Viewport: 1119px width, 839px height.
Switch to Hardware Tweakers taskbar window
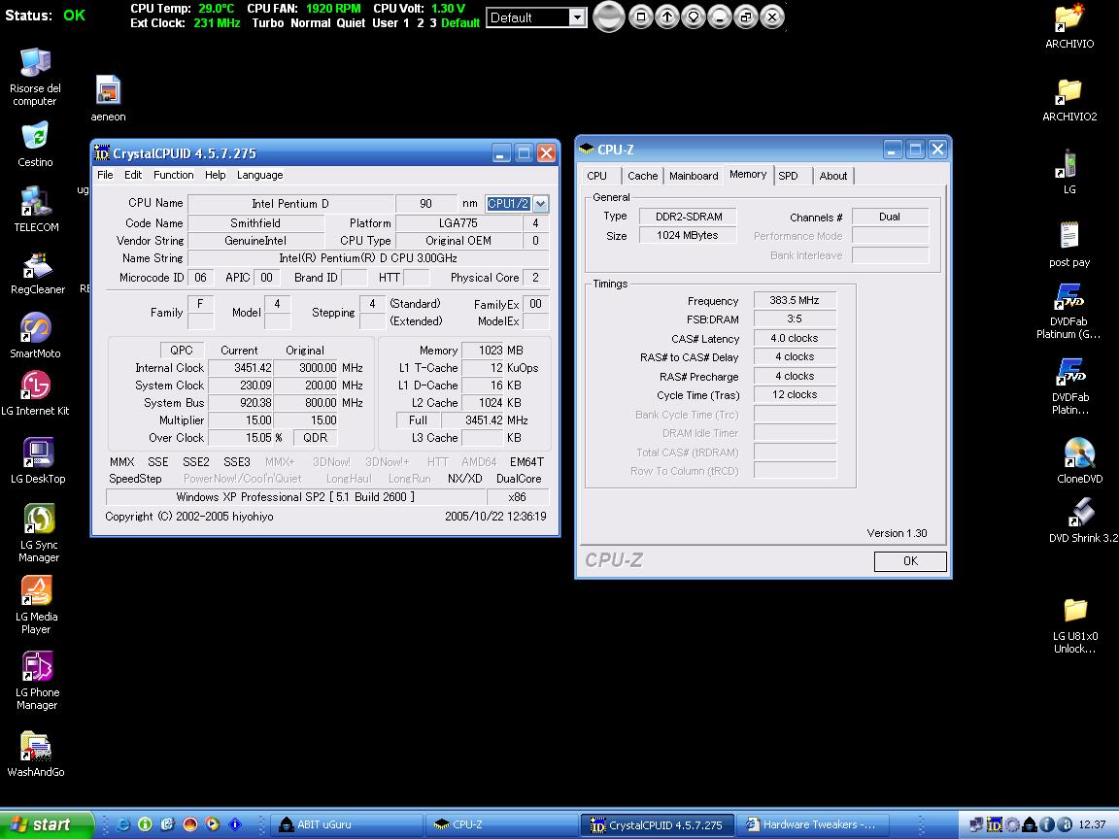pyautogui.click(x=814, y=824)
